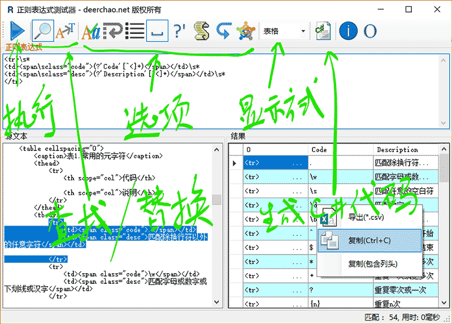Select the magnifier Find mode toggle
The width and height of the screenshot is (452, 324).
point(43,31)
